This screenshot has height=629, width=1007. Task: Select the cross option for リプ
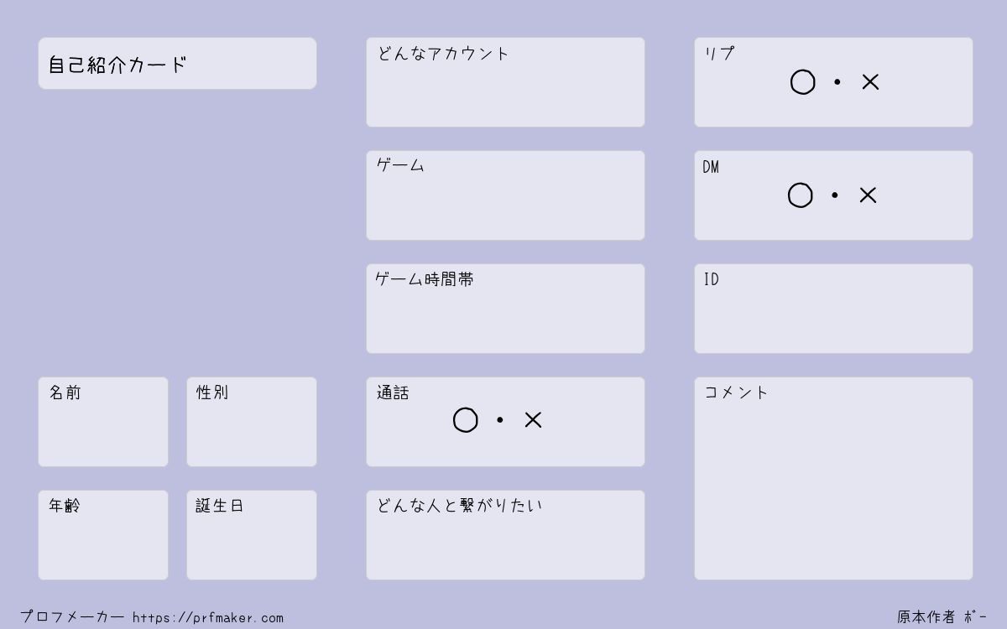[870, 82]
